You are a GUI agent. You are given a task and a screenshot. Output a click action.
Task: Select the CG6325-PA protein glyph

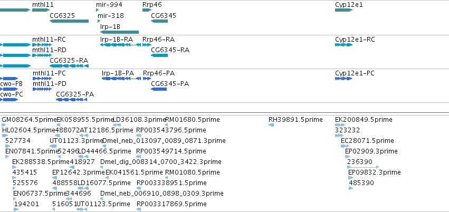pos(71,100)
